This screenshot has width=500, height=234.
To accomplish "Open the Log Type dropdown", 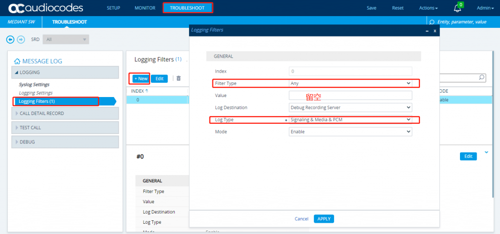I will pyautogui.click(x=351, y=120).
